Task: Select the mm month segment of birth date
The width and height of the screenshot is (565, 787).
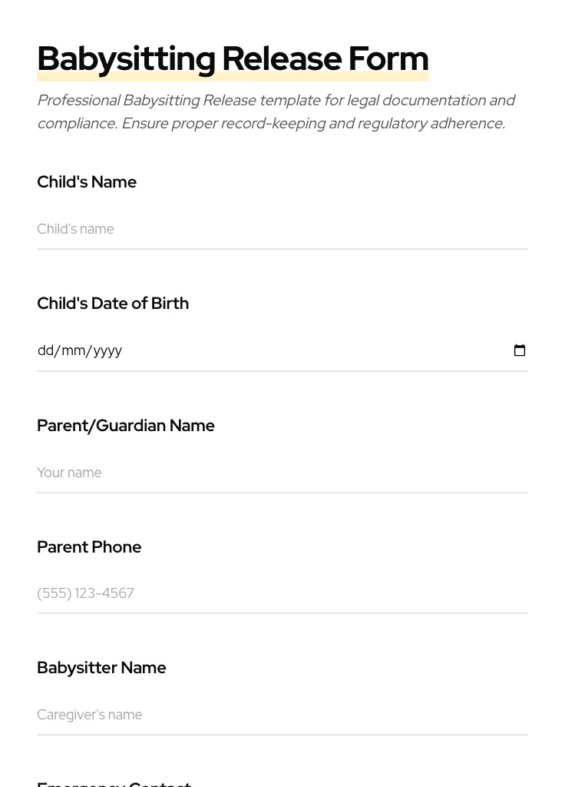Action: click(73, 350)
